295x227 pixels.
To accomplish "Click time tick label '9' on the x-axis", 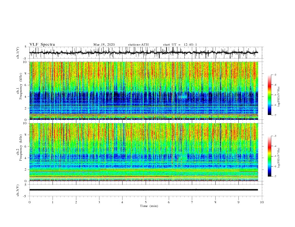I will coord(238,202).
